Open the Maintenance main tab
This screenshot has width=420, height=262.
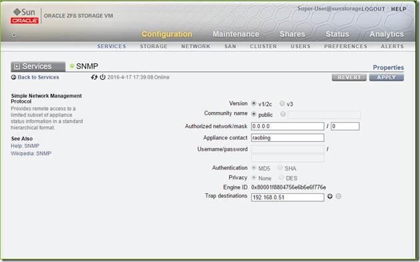click(x=236, y=34)
